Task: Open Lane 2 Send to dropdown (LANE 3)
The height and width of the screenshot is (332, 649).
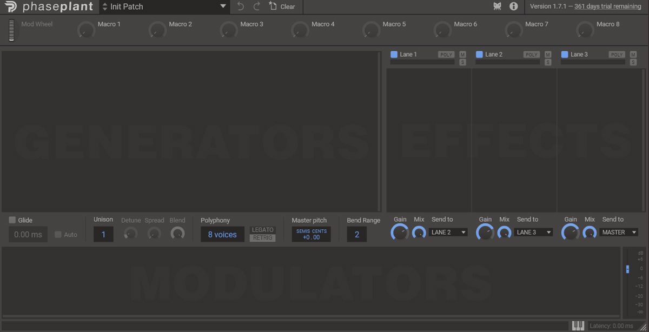Action: click(x=534, y=233)
